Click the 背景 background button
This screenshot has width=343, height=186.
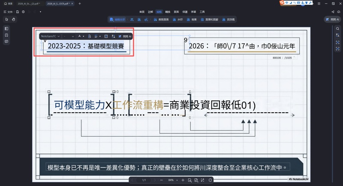pos(192,19)
